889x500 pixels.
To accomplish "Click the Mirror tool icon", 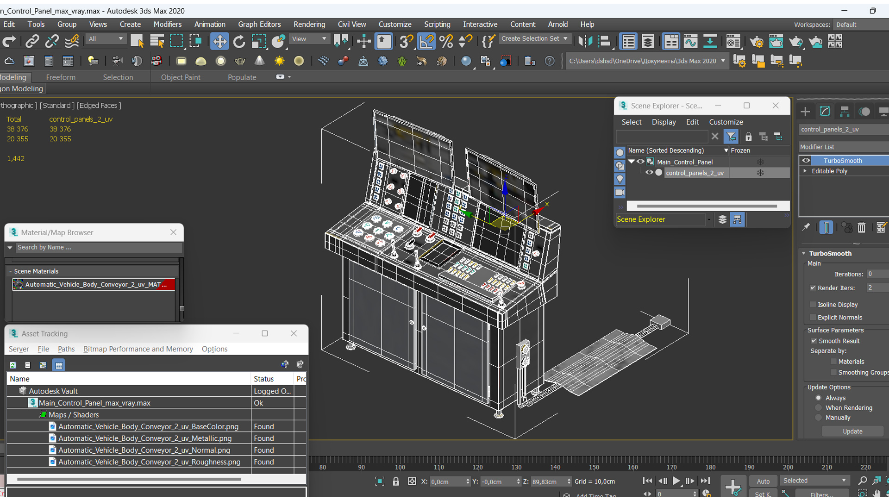I will [585, 42].
